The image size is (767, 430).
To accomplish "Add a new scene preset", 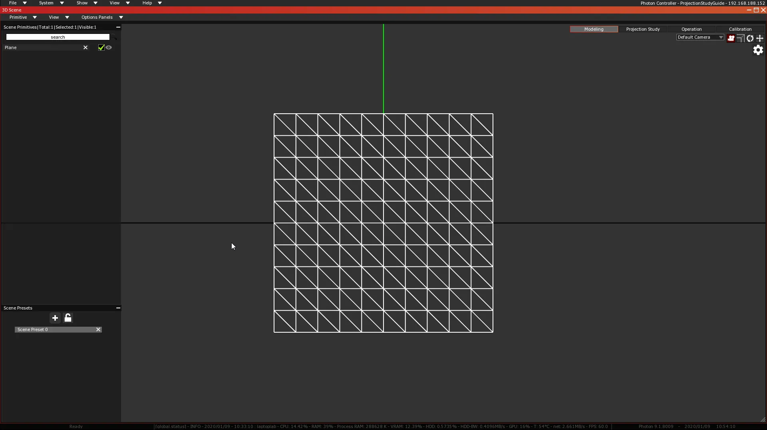I will (55, 318).
